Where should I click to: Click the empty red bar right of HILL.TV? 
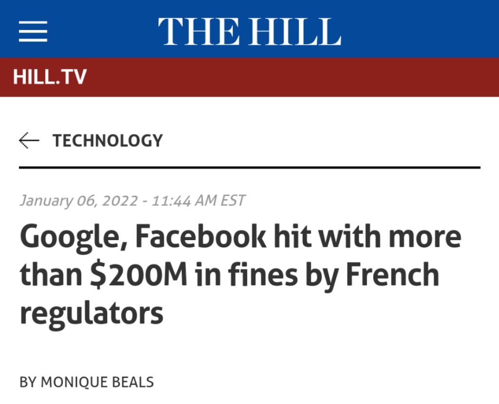[x=292, y=77]
